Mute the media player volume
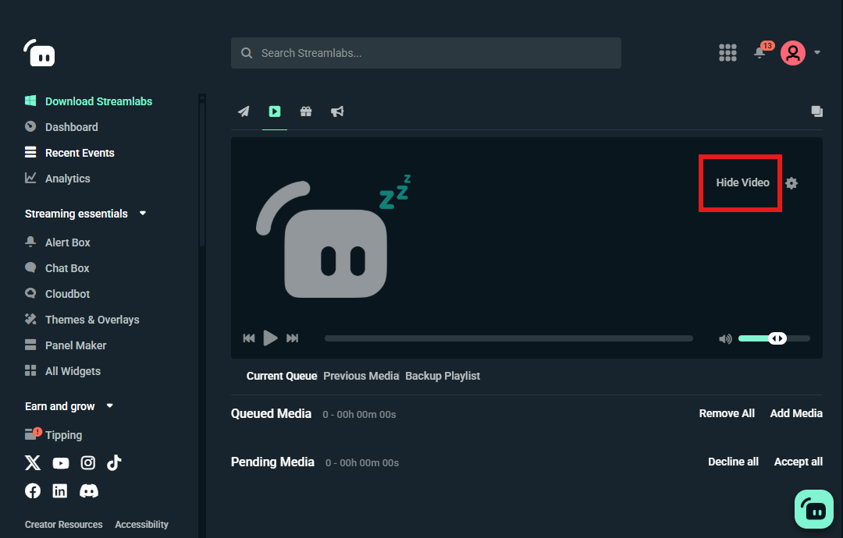Viewport: 843px width, 538px height. 724,338
